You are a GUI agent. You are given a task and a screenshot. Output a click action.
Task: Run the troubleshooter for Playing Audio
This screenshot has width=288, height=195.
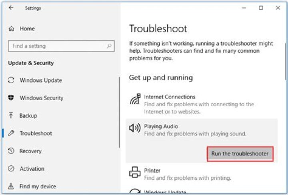point(240,153)
